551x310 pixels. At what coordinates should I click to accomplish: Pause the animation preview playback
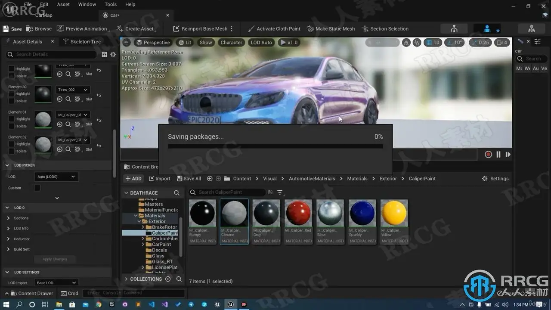tap(498, 155)
